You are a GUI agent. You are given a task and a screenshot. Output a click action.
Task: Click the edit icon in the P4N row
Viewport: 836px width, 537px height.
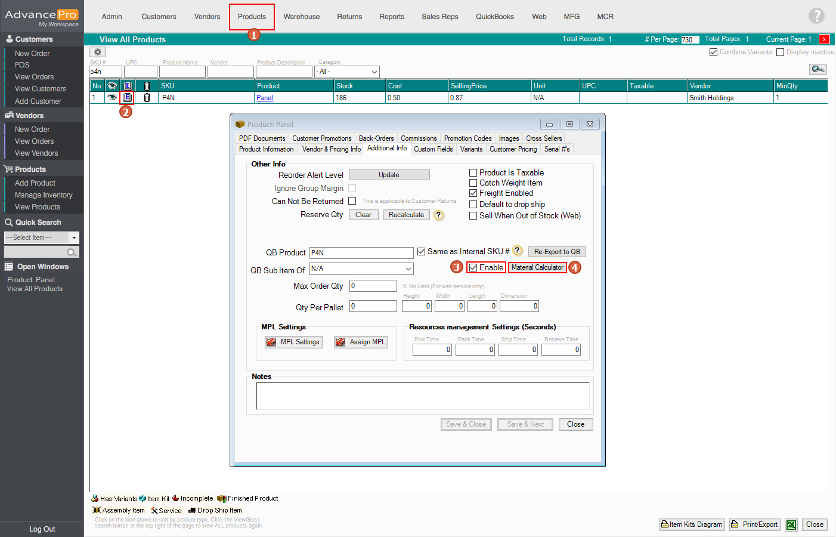[x=127, y=97]
